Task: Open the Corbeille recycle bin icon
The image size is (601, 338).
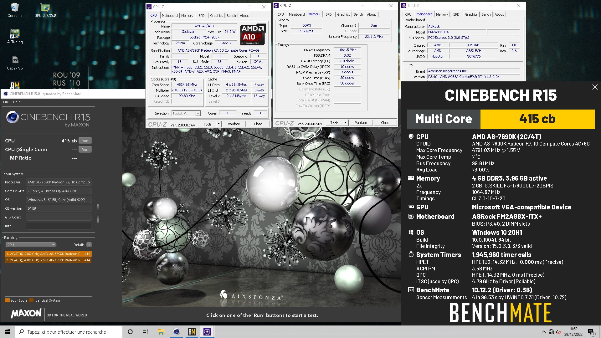Action: click(x=15, y=10)
